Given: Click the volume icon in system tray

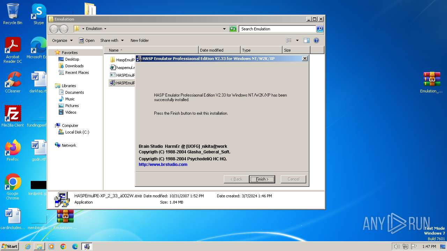Looking at the screenshot, I should [397, 246].
